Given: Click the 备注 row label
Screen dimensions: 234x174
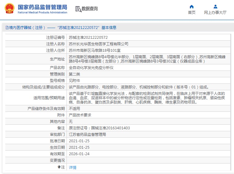Looking at the screenshot, I should [x=61, y=128].
